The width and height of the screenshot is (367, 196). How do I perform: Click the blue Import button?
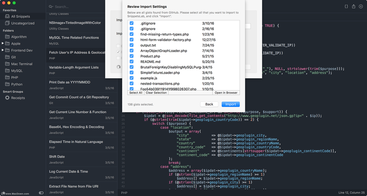(x=231, y=104)
